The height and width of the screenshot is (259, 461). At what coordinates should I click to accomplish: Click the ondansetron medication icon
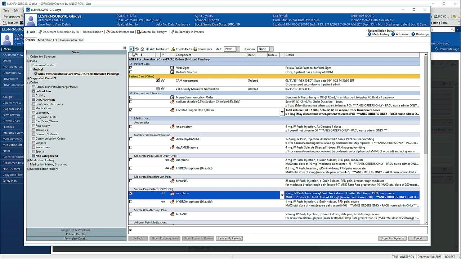pyautogui.click(x=173, y=127)
